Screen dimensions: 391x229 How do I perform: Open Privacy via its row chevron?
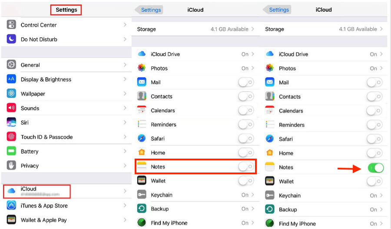point(125,166)
